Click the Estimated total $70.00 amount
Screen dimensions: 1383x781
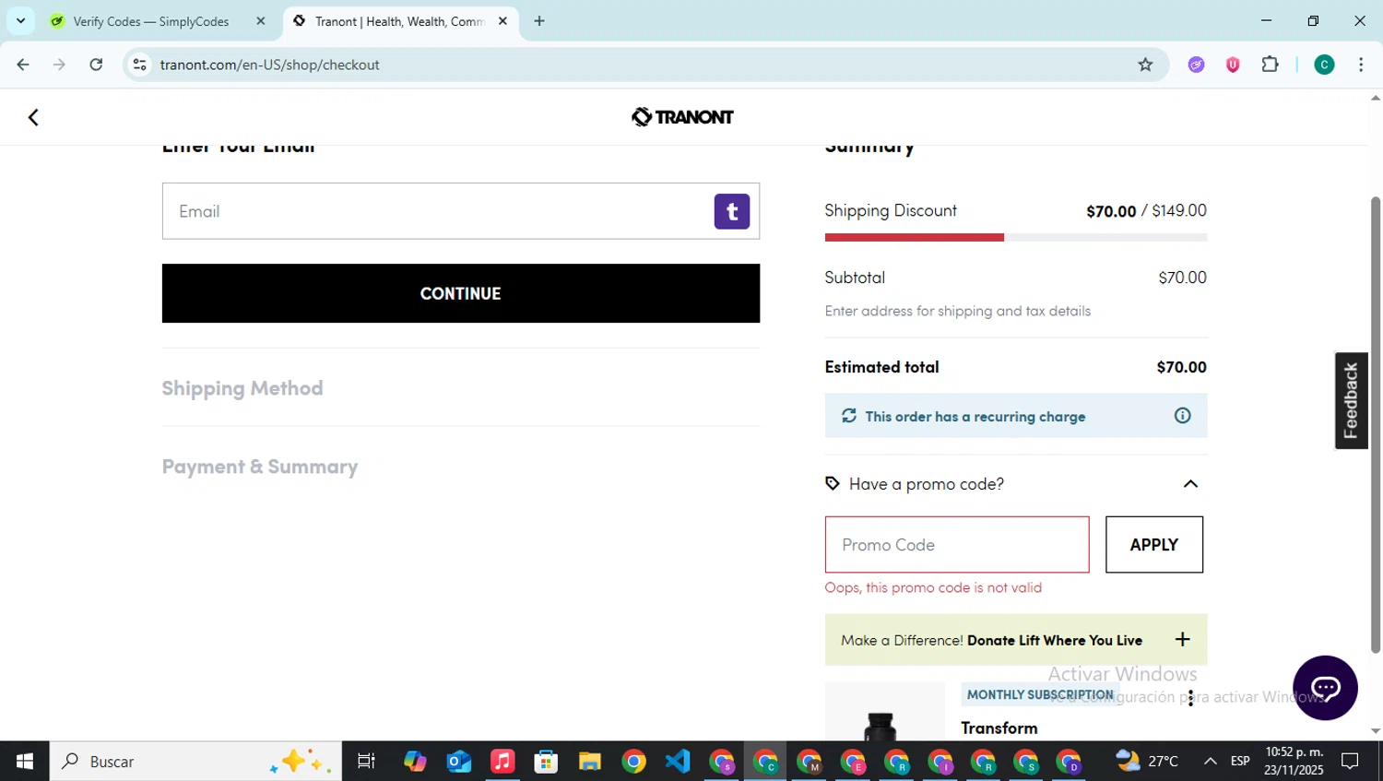pyautogui.click(x=1181, y=367)
